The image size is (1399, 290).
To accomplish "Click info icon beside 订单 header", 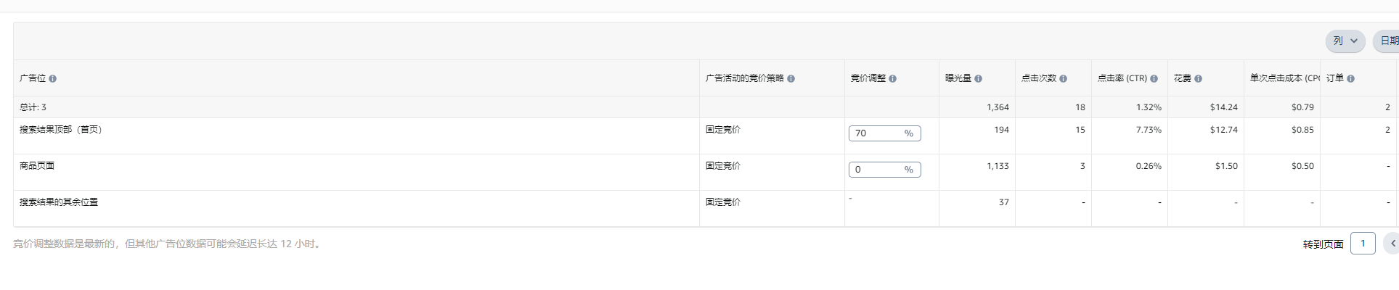I will tap(1350, 78).
